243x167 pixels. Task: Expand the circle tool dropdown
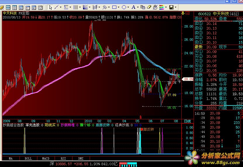pyautogui.click(x=128, y=7)
